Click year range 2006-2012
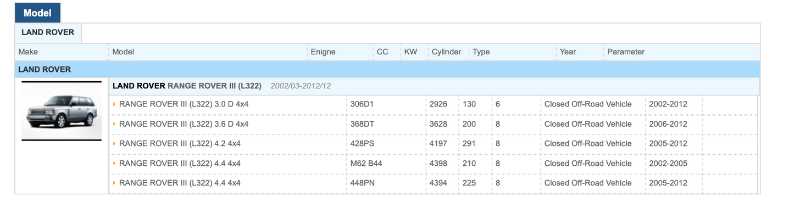The width and height of the screenshot is (794, 202). tap(668, 124)
